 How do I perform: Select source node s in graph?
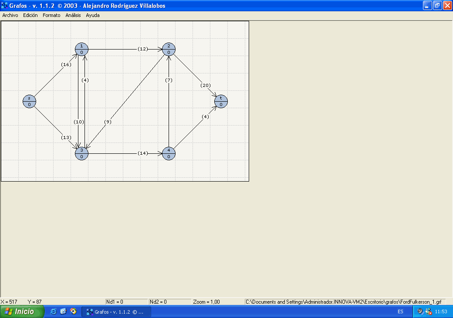pyautogui.click(x=29, y=101)
